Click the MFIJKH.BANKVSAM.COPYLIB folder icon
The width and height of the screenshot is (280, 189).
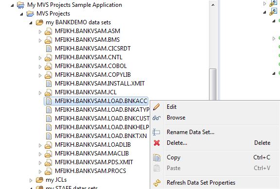tap(48, 75)
